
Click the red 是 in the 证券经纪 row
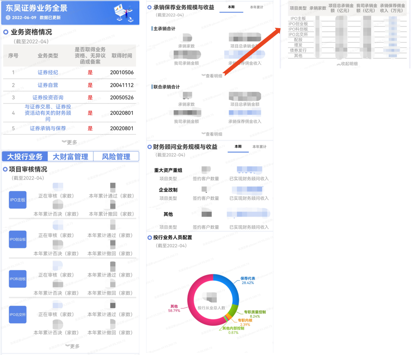[x=90, y=73]
